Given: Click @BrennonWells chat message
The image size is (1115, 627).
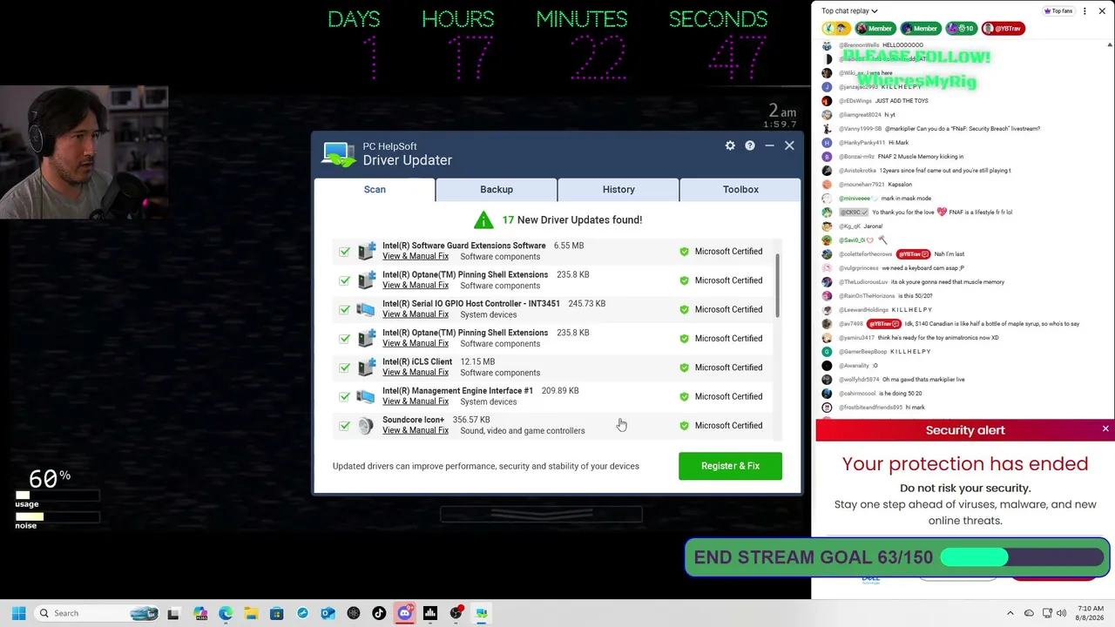Looking at the screenshot, I should (x=881, y=45).
